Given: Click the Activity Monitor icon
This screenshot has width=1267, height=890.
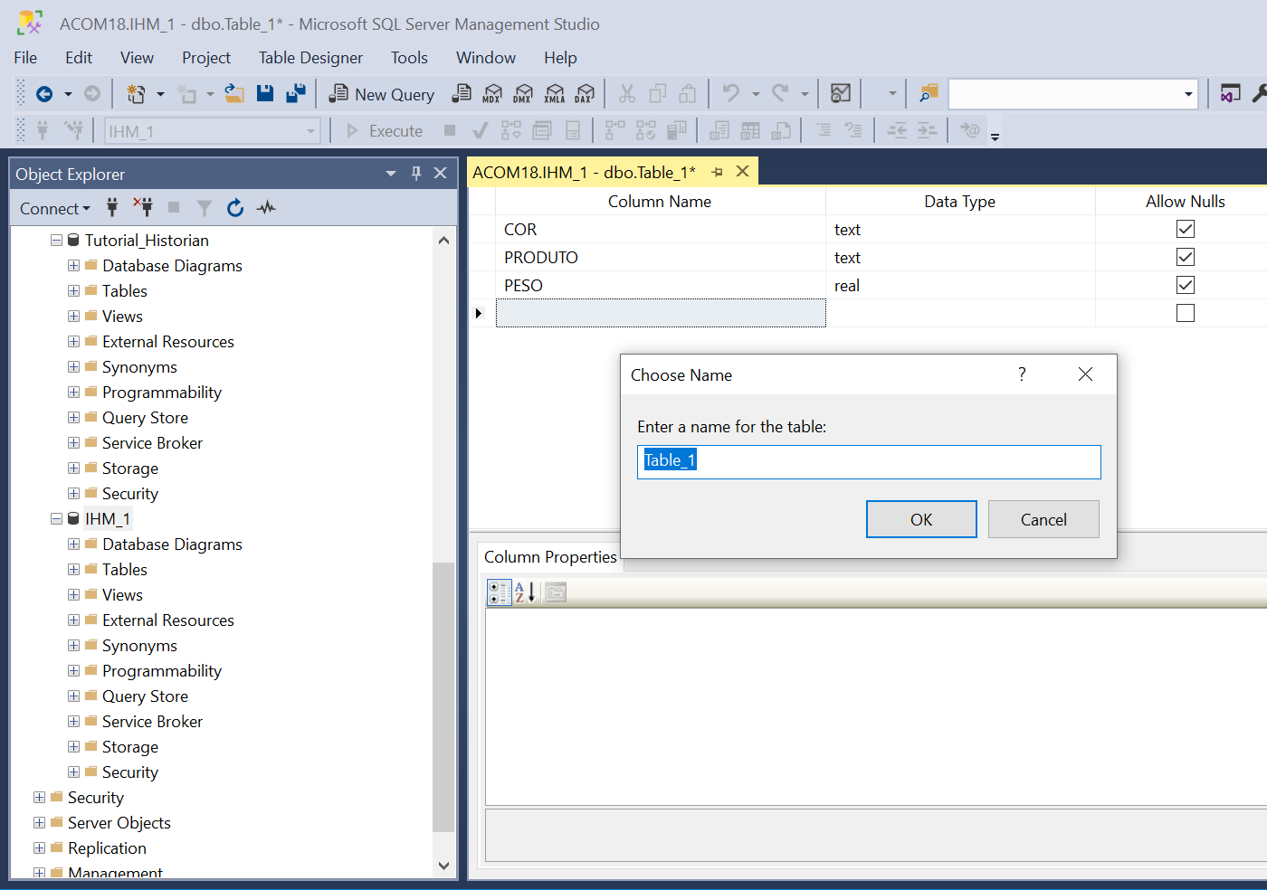Looking at the screenshot, I should [x=841, y=93].
